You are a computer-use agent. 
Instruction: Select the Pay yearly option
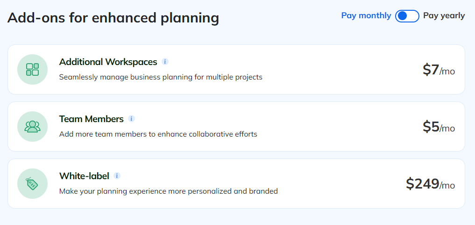pyautogui.click(x=444, y=15)
